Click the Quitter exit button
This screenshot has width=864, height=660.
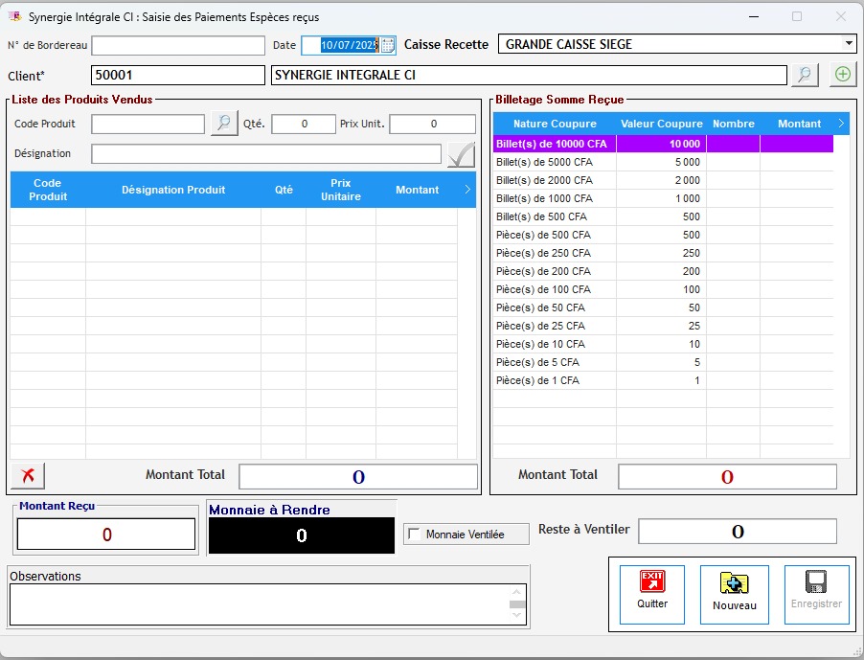point(652,594)
